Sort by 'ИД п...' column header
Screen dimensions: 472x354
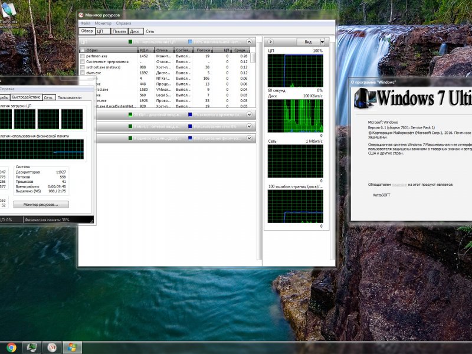[x=146, y=50]
